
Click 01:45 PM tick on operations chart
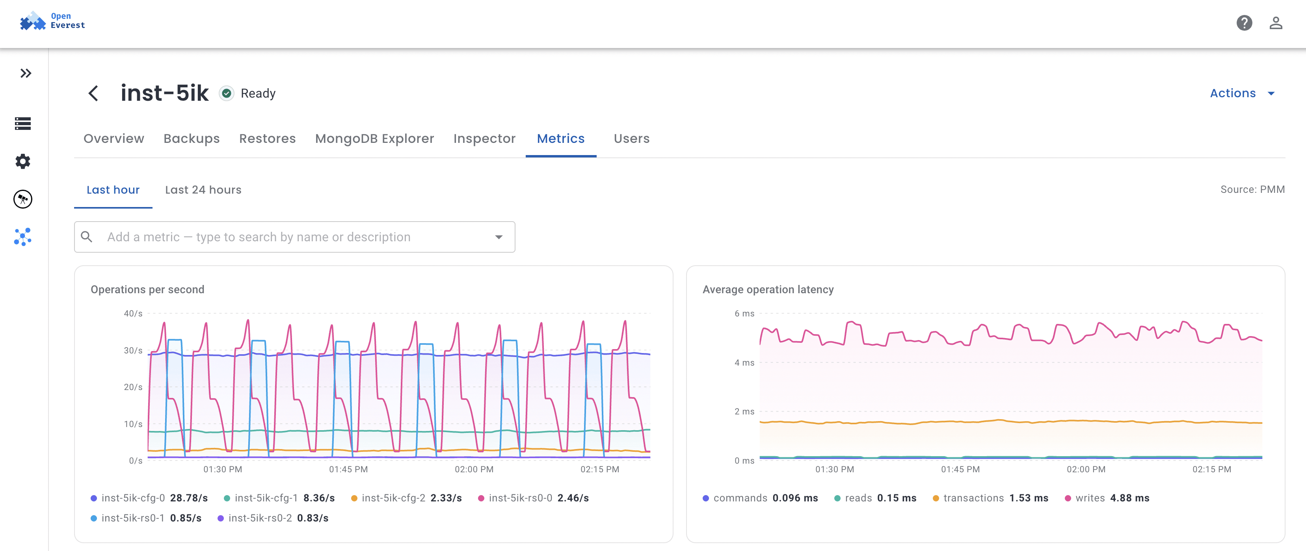click(348, 470)
